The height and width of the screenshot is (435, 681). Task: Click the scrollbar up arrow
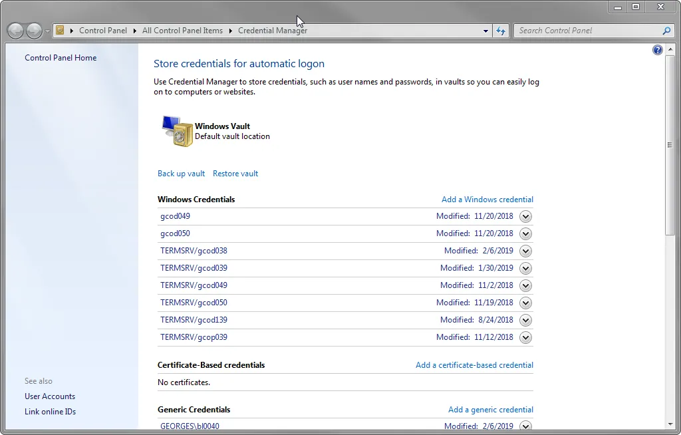click(670, 49)
